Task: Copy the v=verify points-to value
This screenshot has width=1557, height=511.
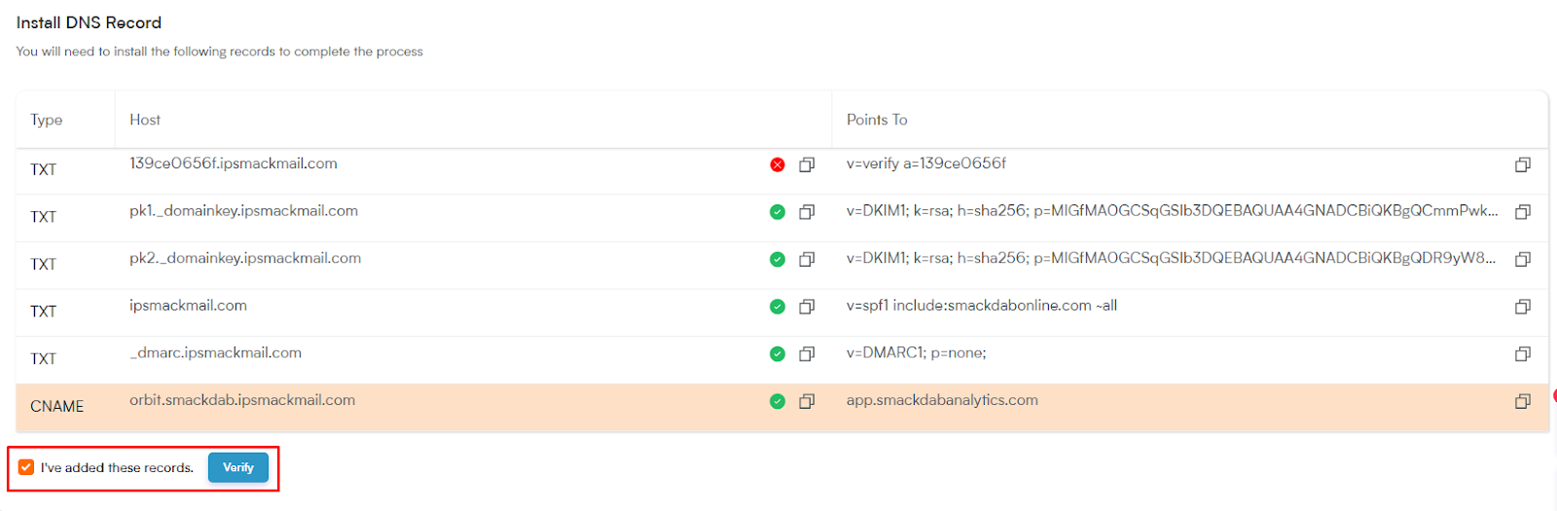Action: pos(1523,164)
